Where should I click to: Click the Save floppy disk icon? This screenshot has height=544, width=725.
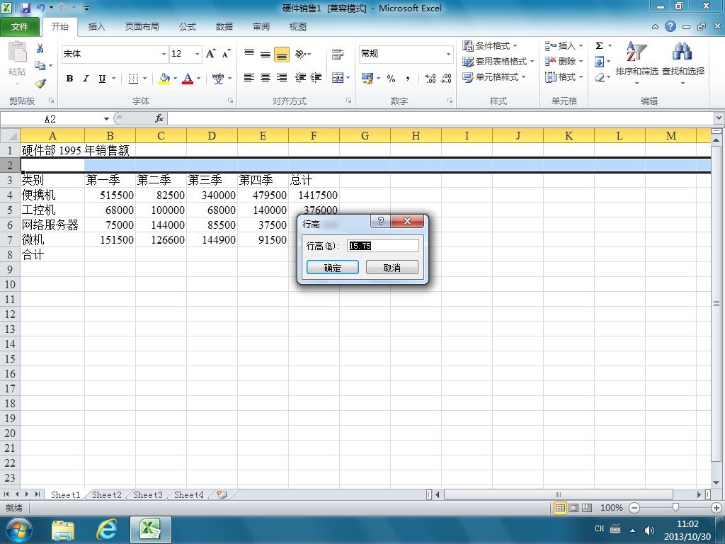tap(25, 8)
